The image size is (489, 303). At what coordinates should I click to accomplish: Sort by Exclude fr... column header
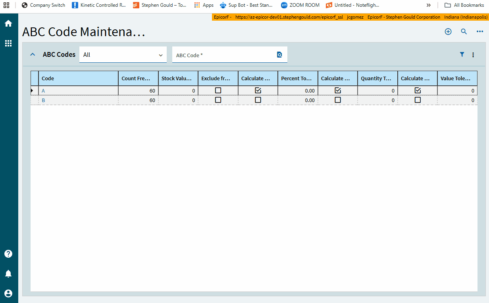pyautogui.click(x=218, y=78)
